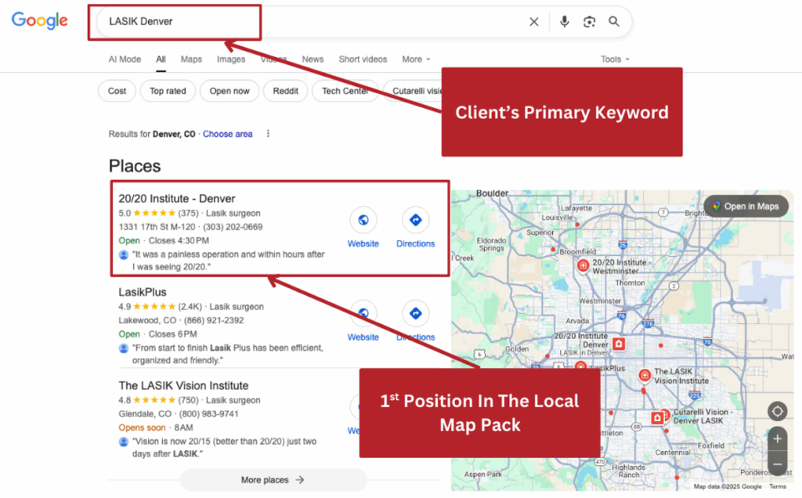Apply the Cost filter chip

(117, 91)
